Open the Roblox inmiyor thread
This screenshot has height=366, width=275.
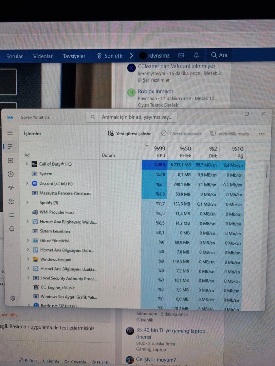tap(155, 91)
